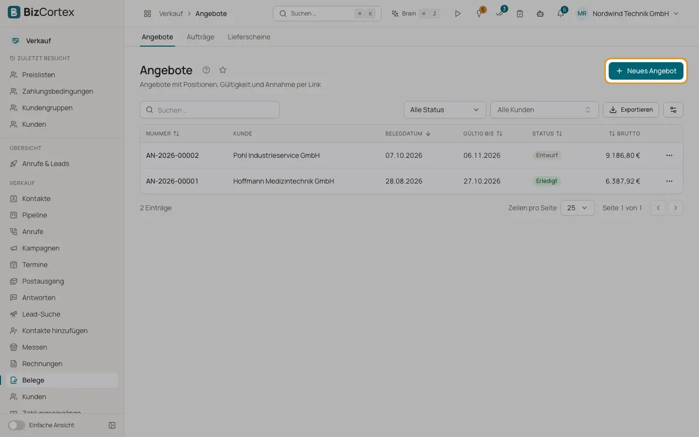This screenshot has height=437, width=699.
Task: Sort by Belegdatum column
Action: [x=408, y=134]
